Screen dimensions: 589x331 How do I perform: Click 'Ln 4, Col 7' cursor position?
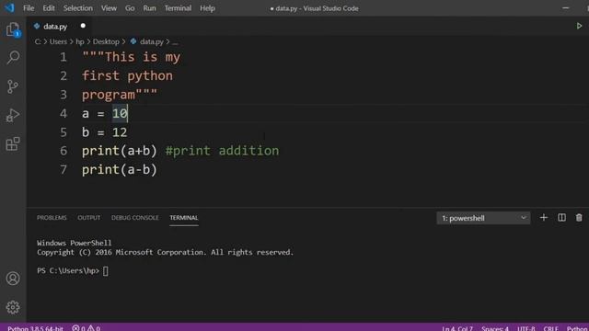click(x=457, y=328)
